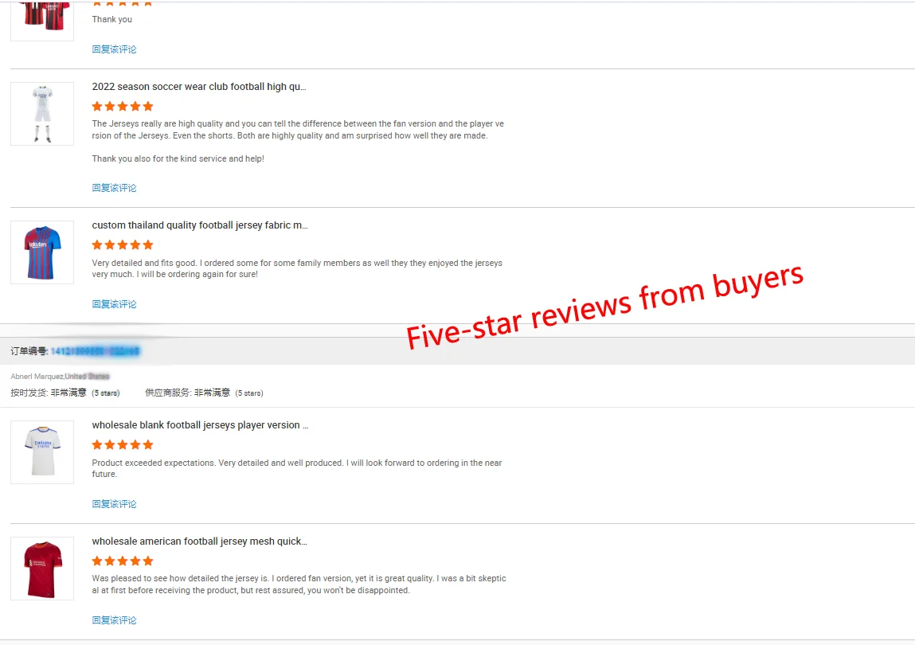Open the red-black striped jersey thumbnail at top

[42, 19]
